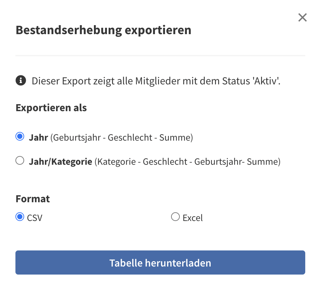Close the export dialog with the X icon
Viewport: 320px width, 300px height.
302,17
